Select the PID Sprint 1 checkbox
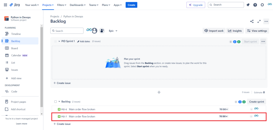 coord(55,41)
